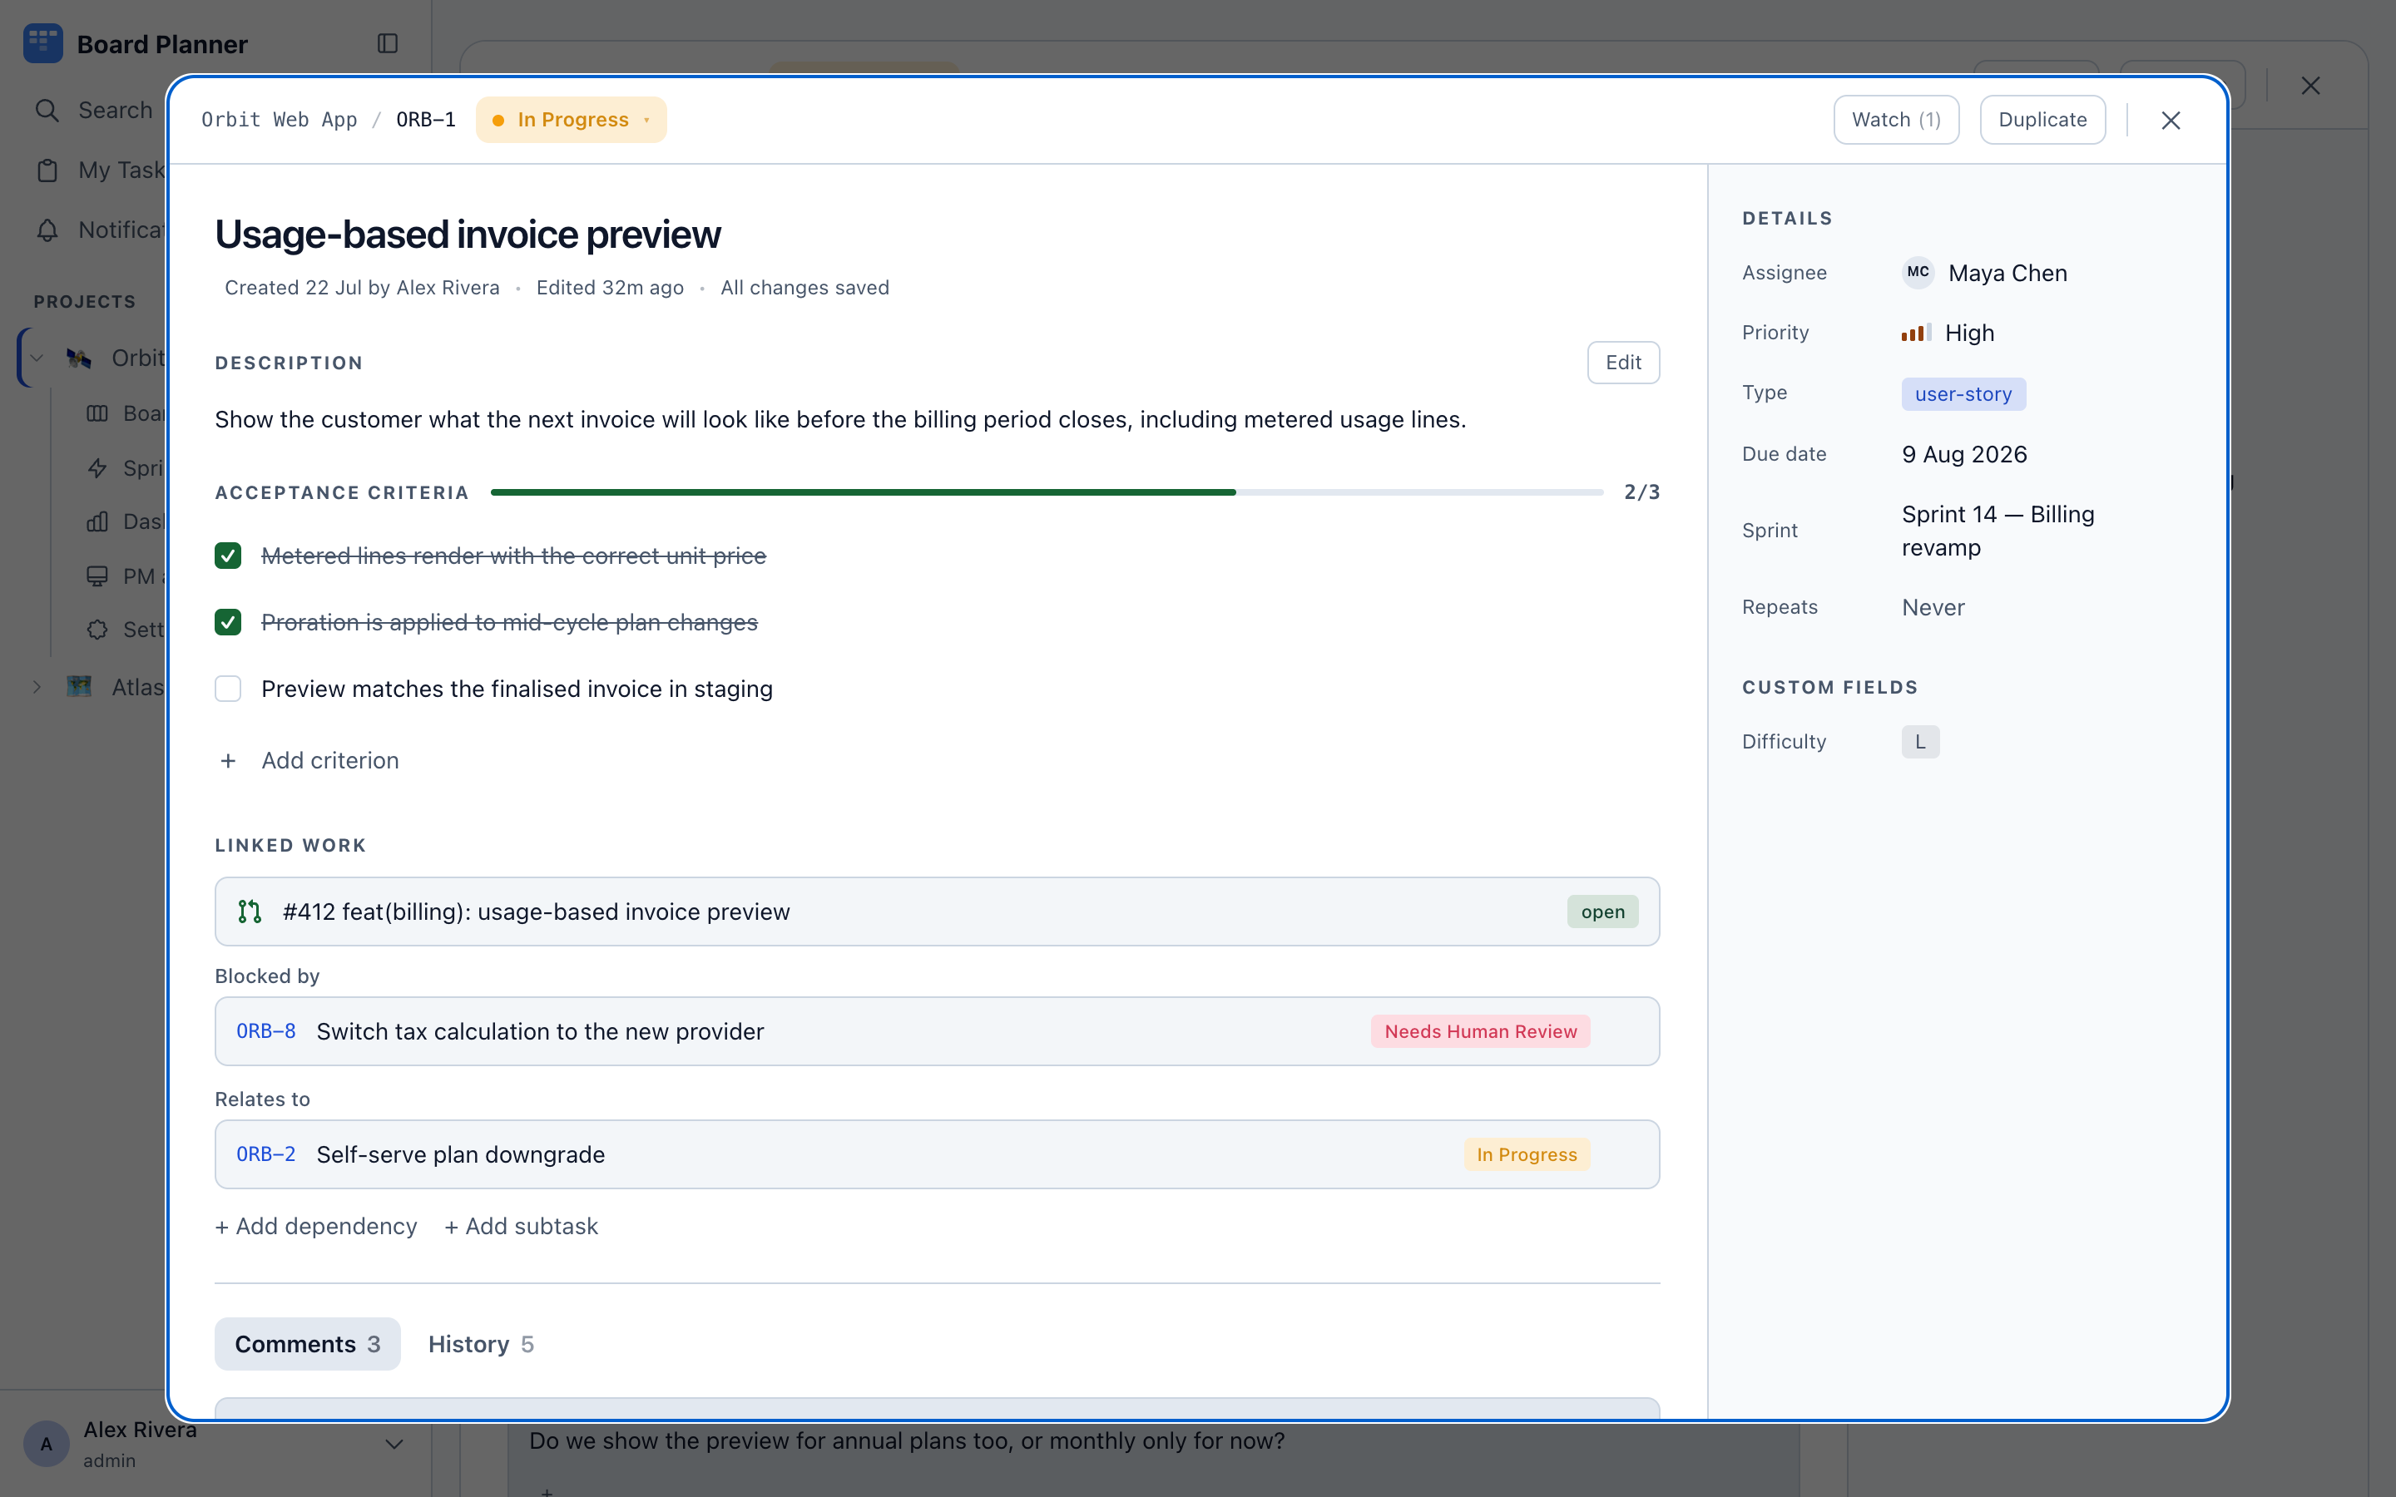Click the High priority bars icon
This screenshot has height=1497, width=2396.
click(x=1916, y=333)
